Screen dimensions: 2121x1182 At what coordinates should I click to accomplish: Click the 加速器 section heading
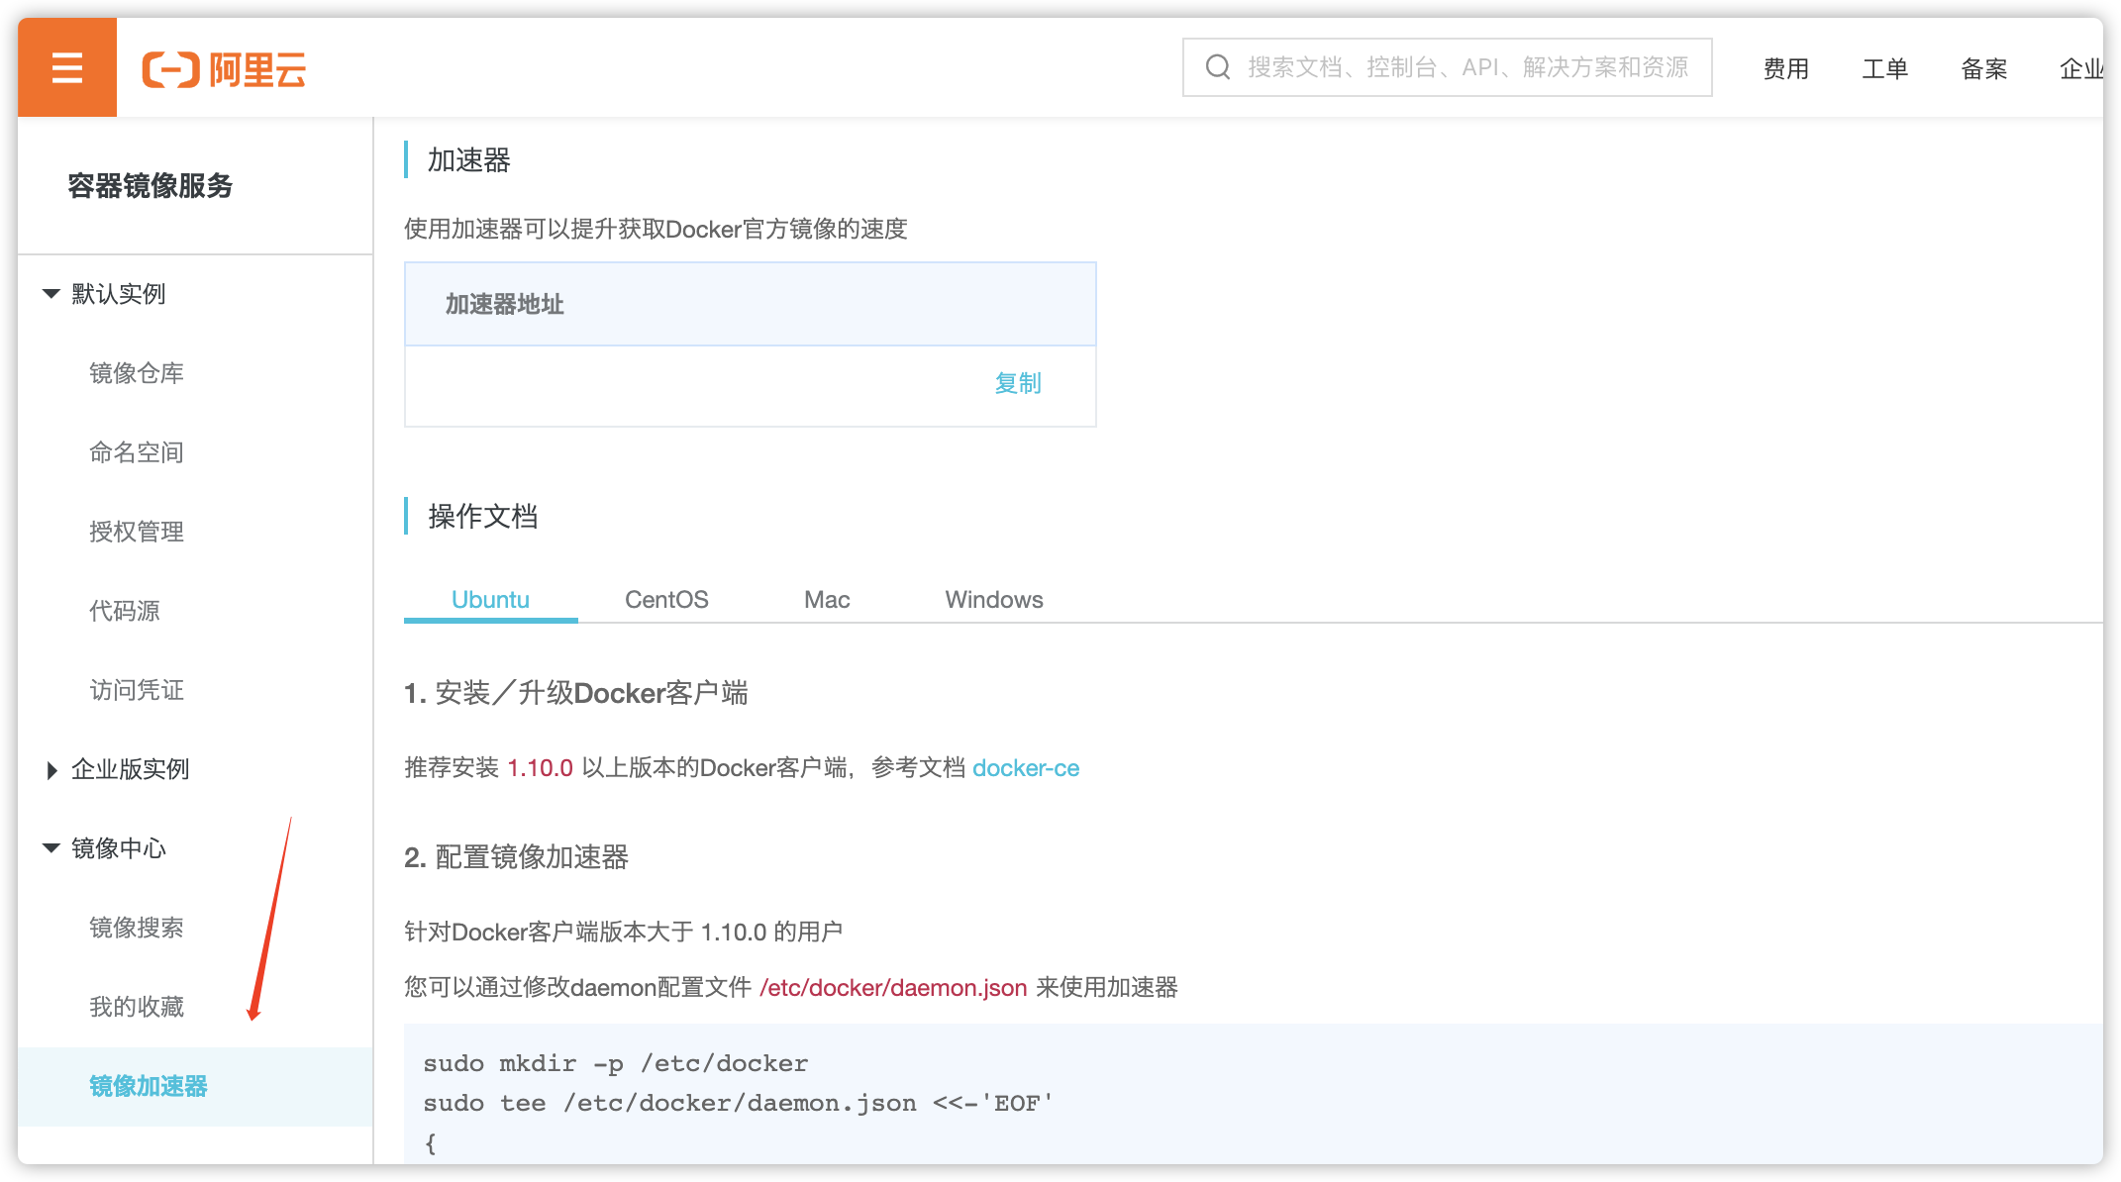(468, 159)
